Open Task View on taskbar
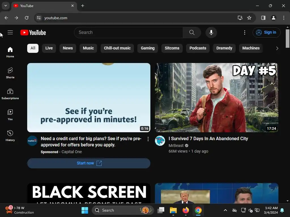Screen dimensions: 290x217 (161, 210)
